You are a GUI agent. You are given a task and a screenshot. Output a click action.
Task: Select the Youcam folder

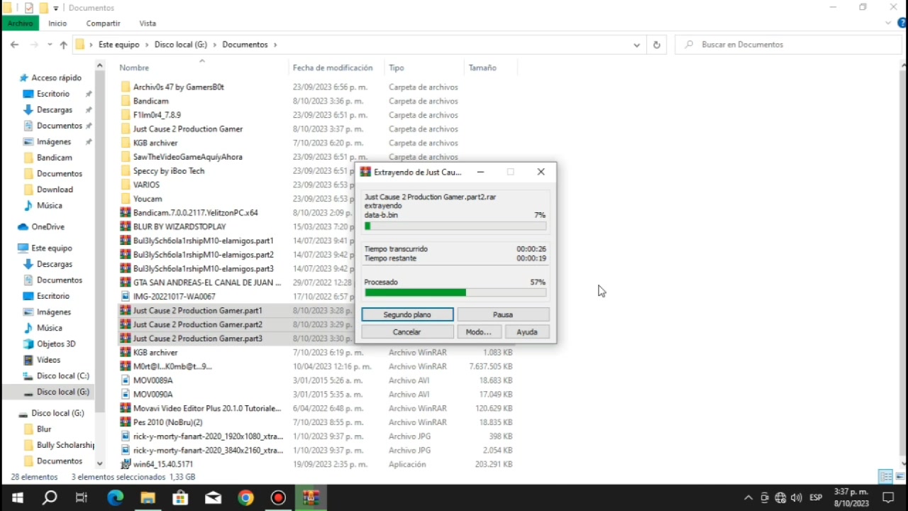tap(148, 199)
